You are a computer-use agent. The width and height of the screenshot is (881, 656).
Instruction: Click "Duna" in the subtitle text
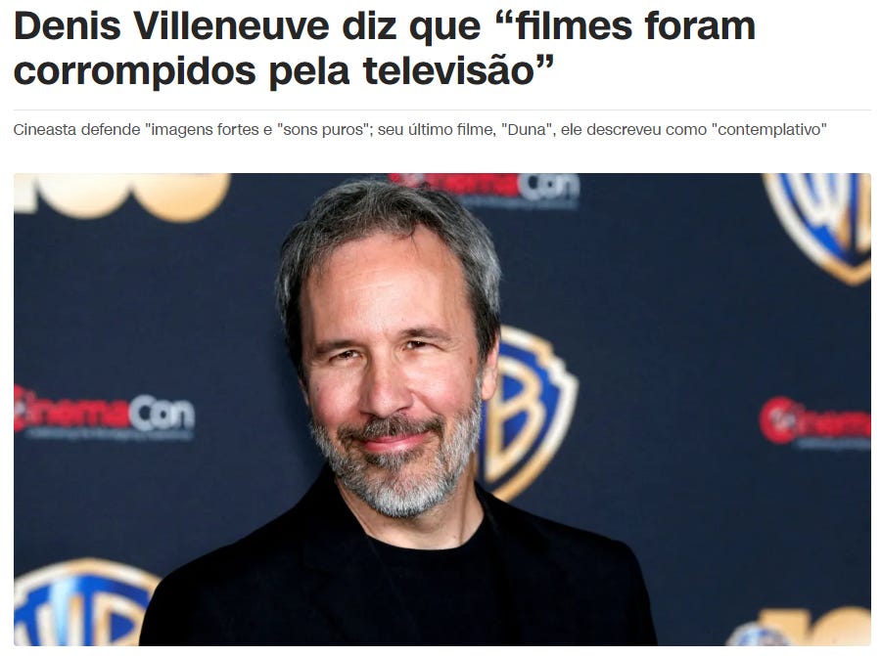527,130
